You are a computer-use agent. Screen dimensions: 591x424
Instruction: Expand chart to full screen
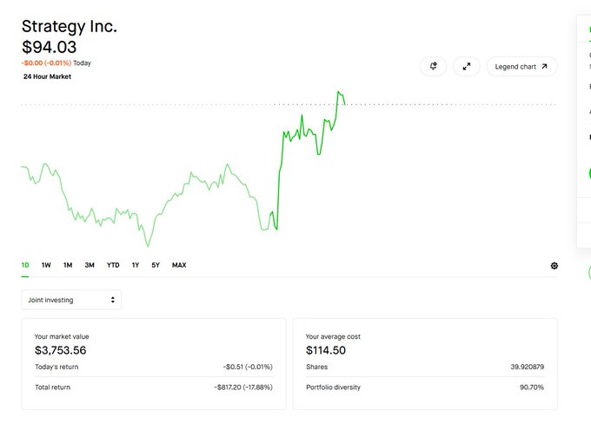coord(466,66)
